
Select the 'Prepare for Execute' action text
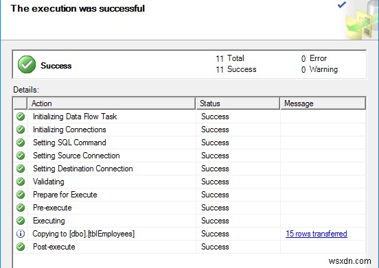tap(65, 195)
